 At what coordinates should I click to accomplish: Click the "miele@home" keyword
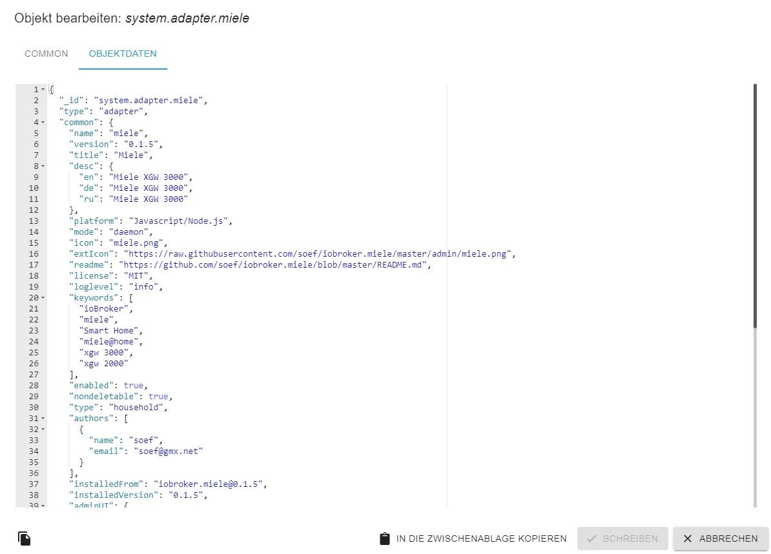108,341
